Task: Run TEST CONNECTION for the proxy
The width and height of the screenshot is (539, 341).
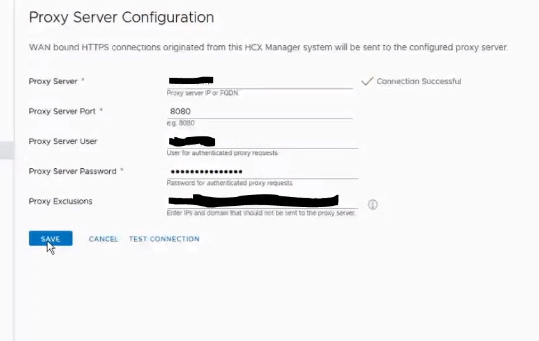Action: tap(164, 239)
